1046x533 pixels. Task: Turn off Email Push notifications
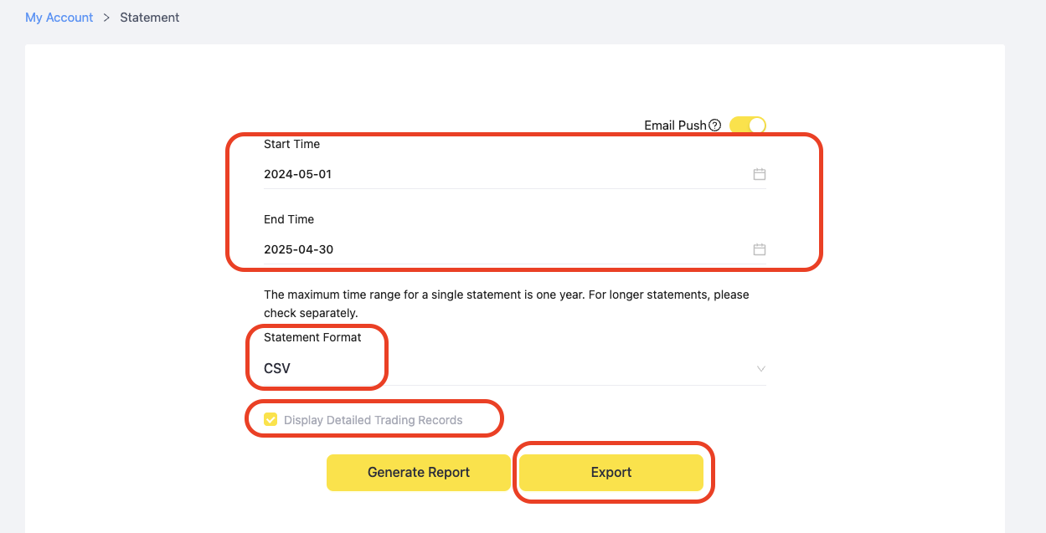click(x=747, y=125)
